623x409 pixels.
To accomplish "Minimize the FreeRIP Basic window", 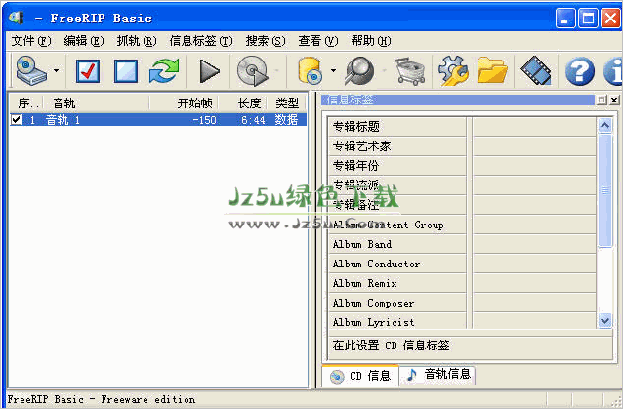I will pos(565,19).
